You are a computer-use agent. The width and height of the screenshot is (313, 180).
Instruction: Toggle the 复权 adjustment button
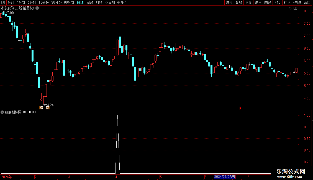click(x=229, y=2)
